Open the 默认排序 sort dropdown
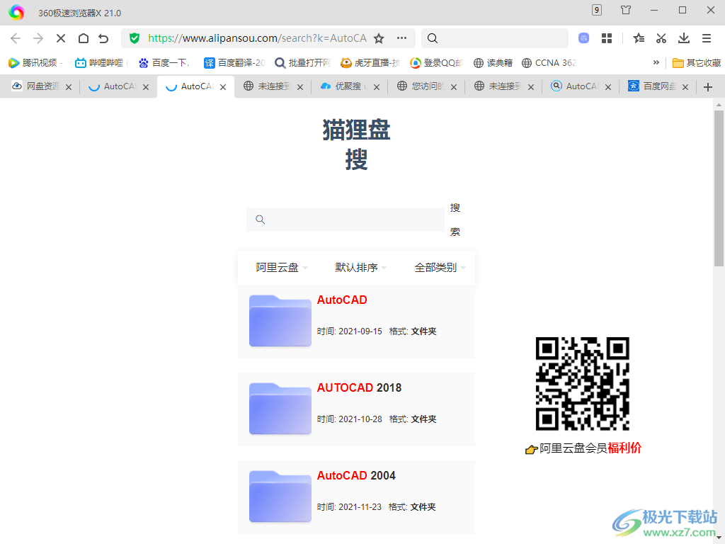Screen dimensions: 725x544 coord(360,267)
